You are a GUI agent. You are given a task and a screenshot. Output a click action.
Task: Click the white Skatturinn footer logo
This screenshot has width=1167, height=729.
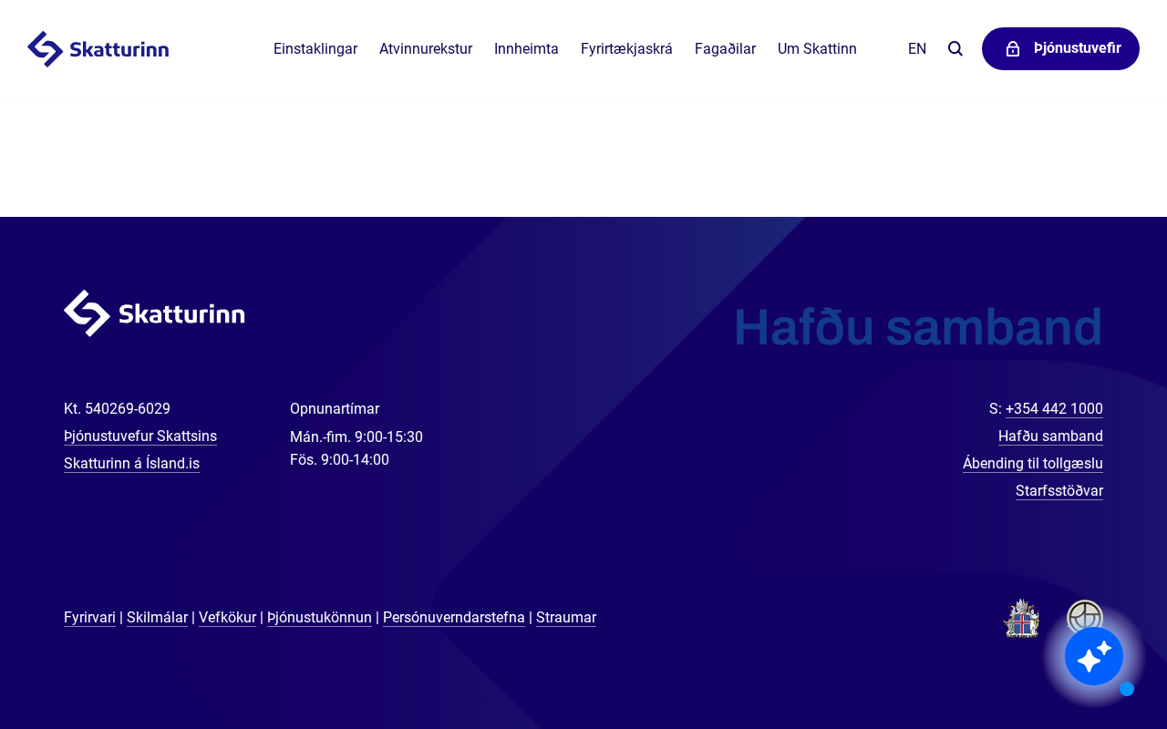pyautogui.click(x=154, y=313)
